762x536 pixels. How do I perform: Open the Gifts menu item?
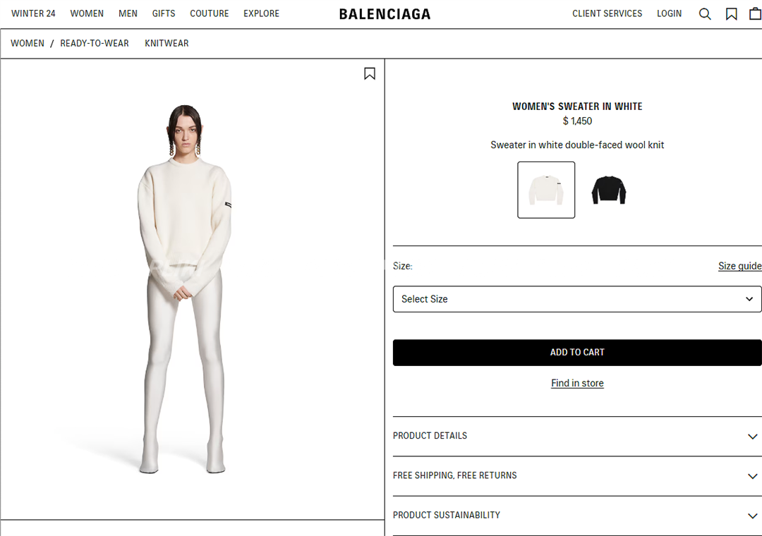click(163, 13)
